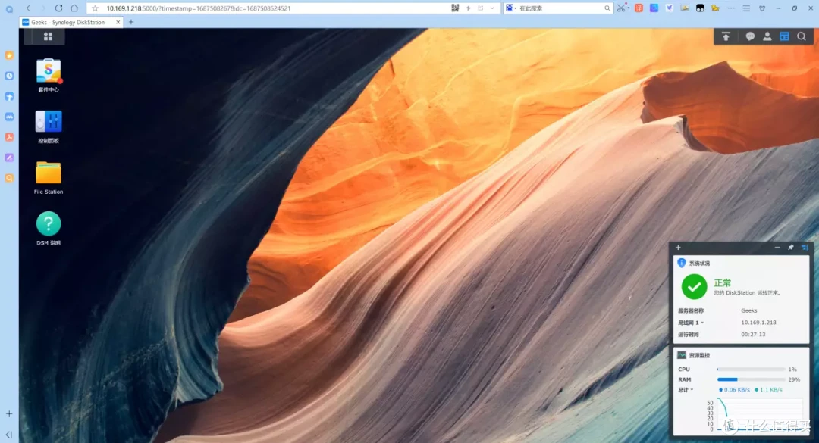Click the yellow folder extension icon

(x=716, y=8)
